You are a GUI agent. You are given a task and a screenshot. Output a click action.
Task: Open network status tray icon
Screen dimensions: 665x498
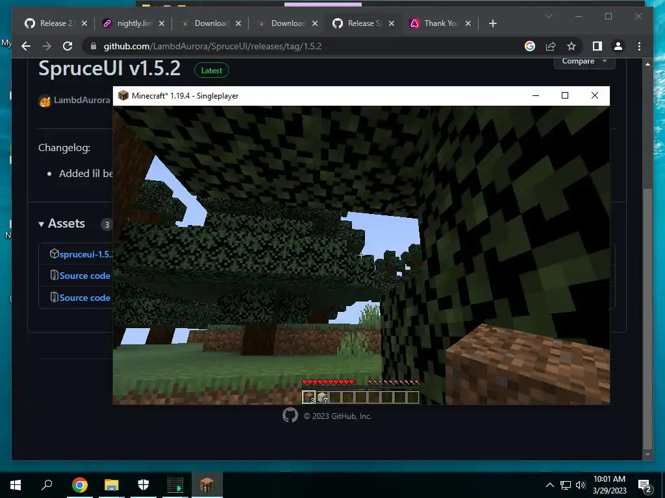(x=566, y=485)
